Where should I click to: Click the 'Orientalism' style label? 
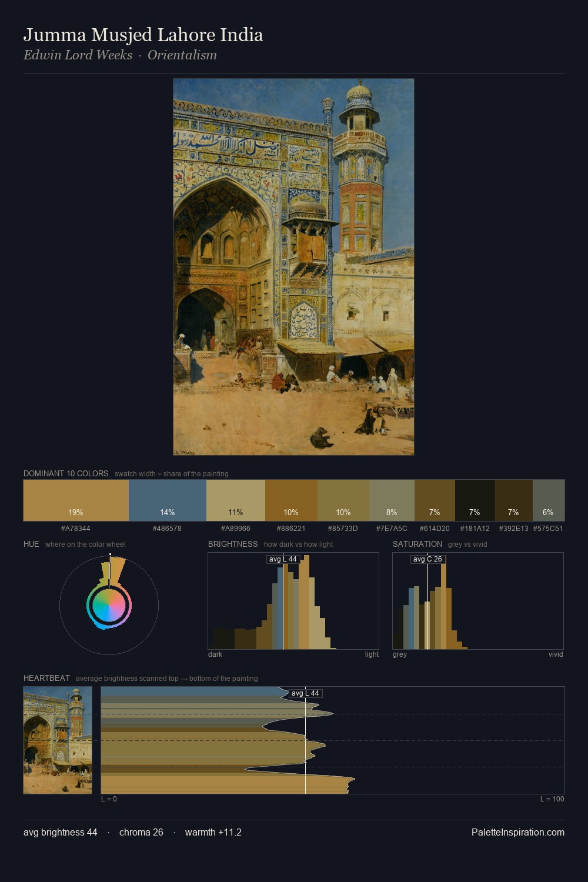[182, 55]
